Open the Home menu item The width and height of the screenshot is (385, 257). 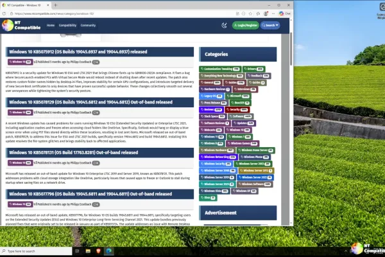click(x=51, y=25)
